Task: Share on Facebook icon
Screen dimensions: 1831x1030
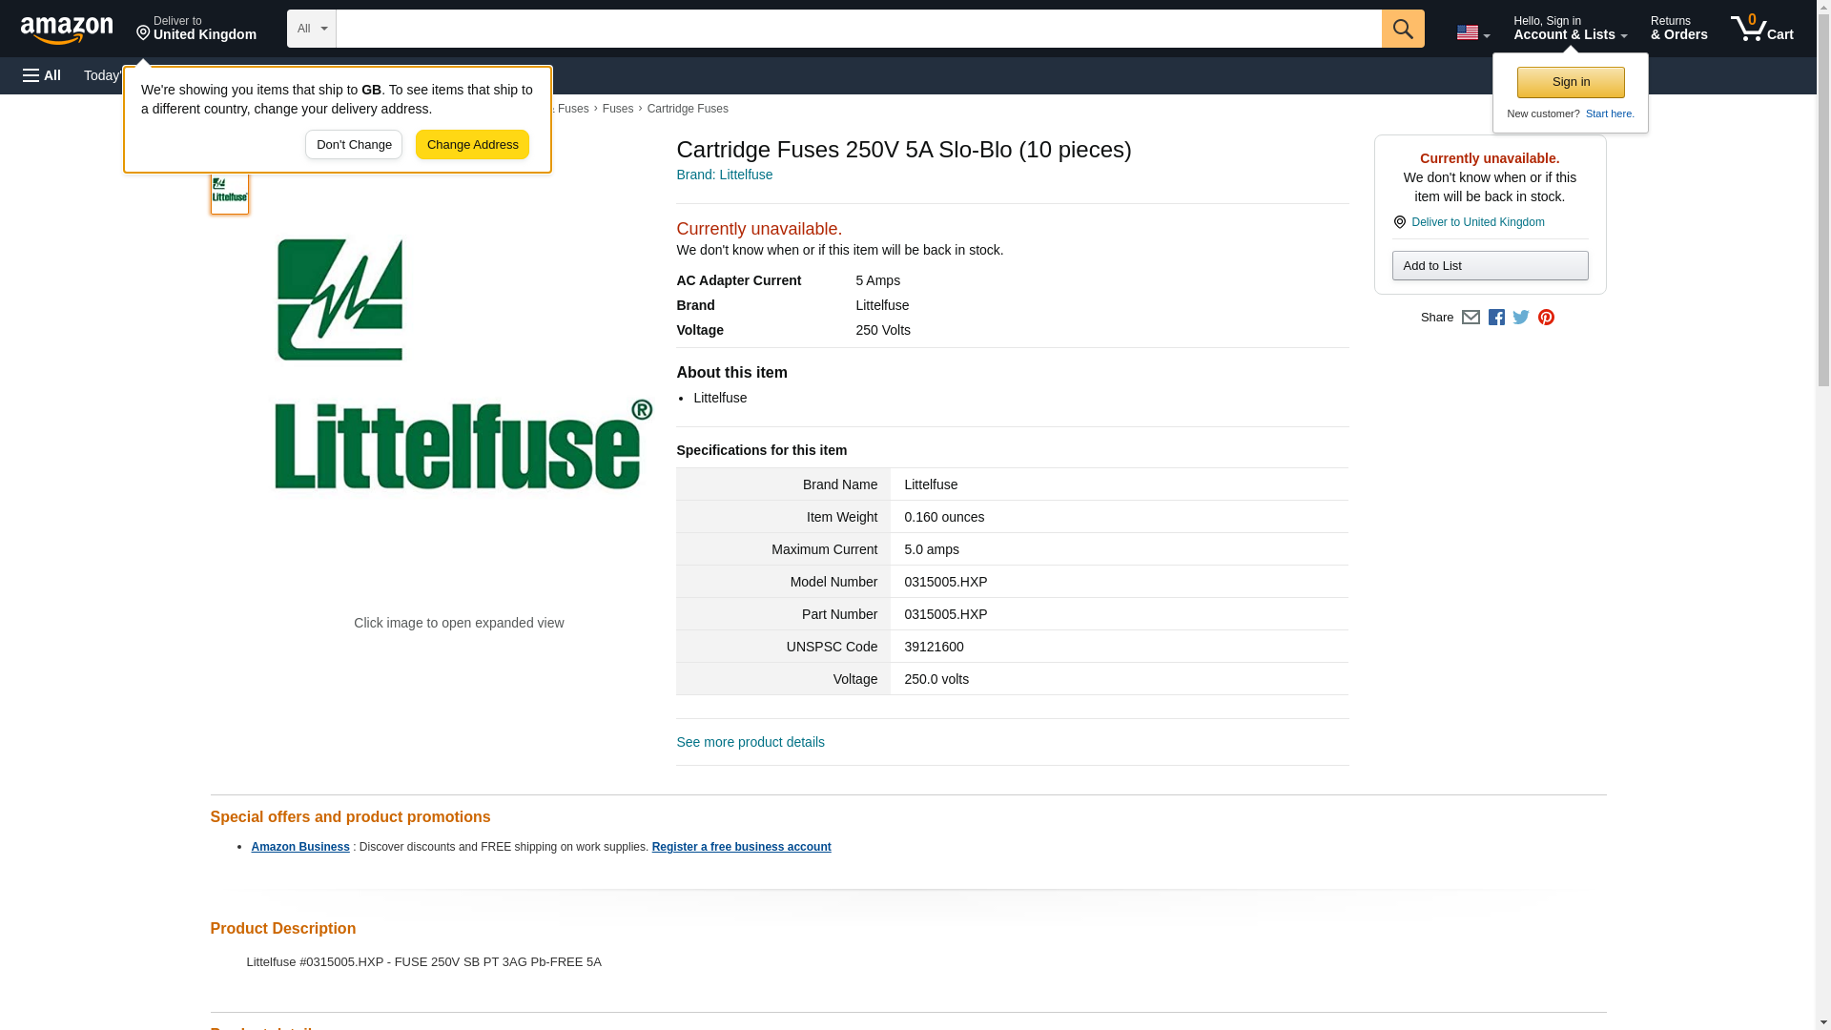Action: [1496, 318]
